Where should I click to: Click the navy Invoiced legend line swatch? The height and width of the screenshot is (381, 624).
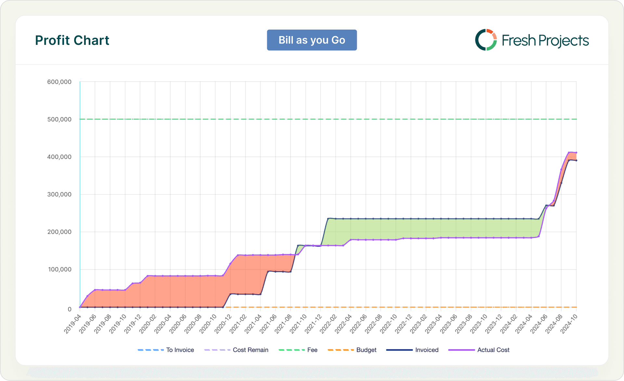[x=399, y=350]
